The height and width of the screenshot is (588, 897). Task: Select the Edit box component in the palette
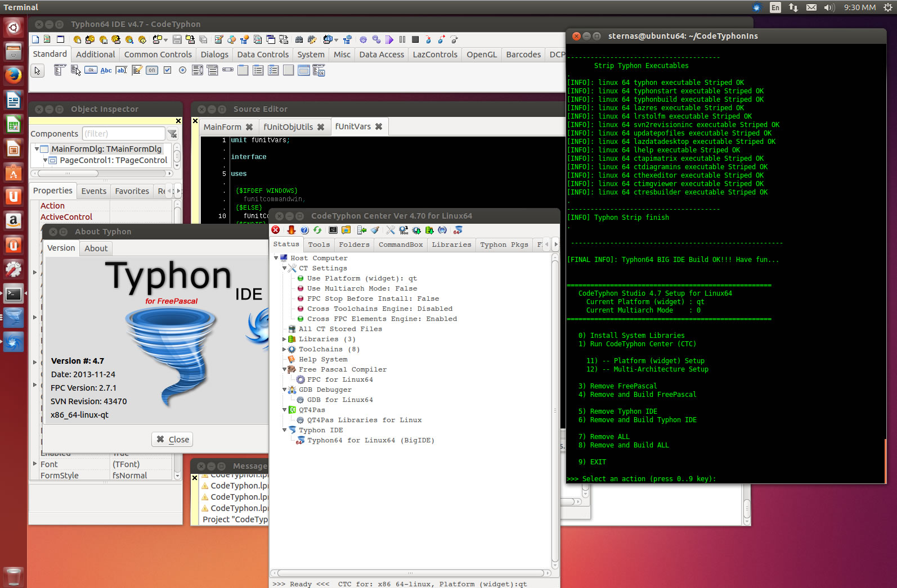(121, 70)
